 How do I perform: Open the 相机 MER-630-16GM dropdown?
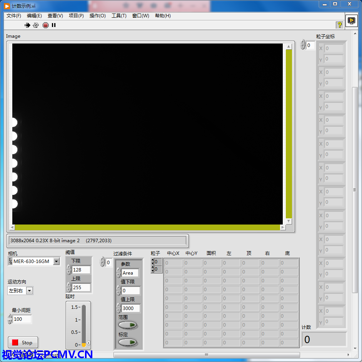(x=57, y=261)
